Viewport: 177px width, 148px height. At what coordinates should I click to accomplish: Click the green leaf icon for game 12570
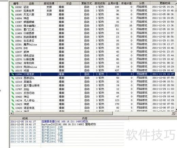pyautogui.click(x=12, y=59)
